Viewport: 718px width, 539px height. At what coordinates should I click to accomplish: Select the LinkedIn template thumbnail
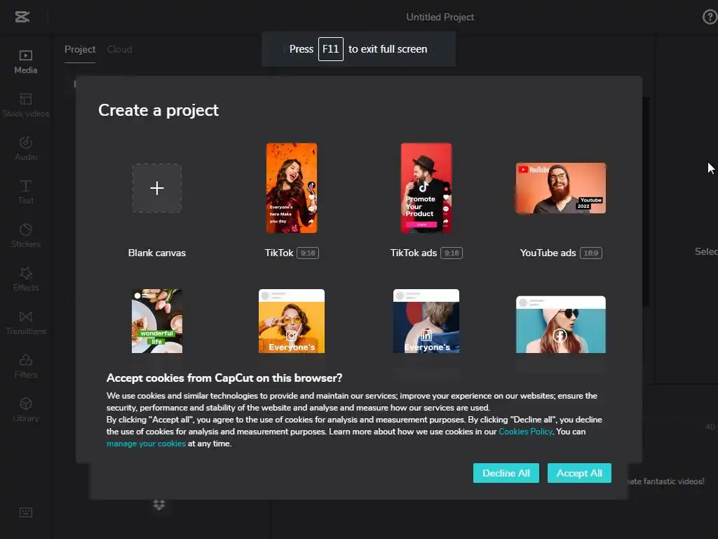(x=426, y=321)
